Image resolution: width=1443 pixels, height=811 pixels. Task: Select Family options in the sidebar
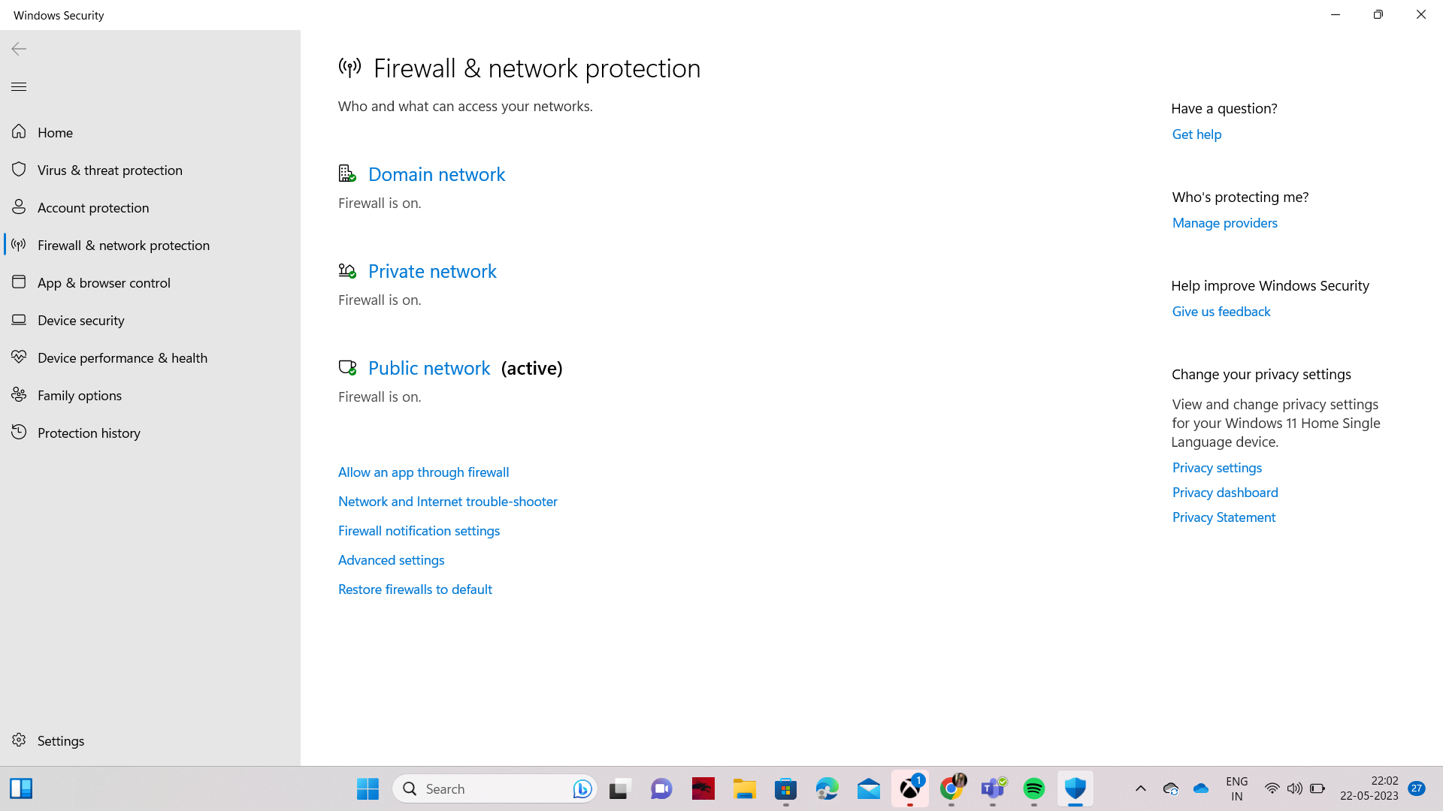[79, 395]
